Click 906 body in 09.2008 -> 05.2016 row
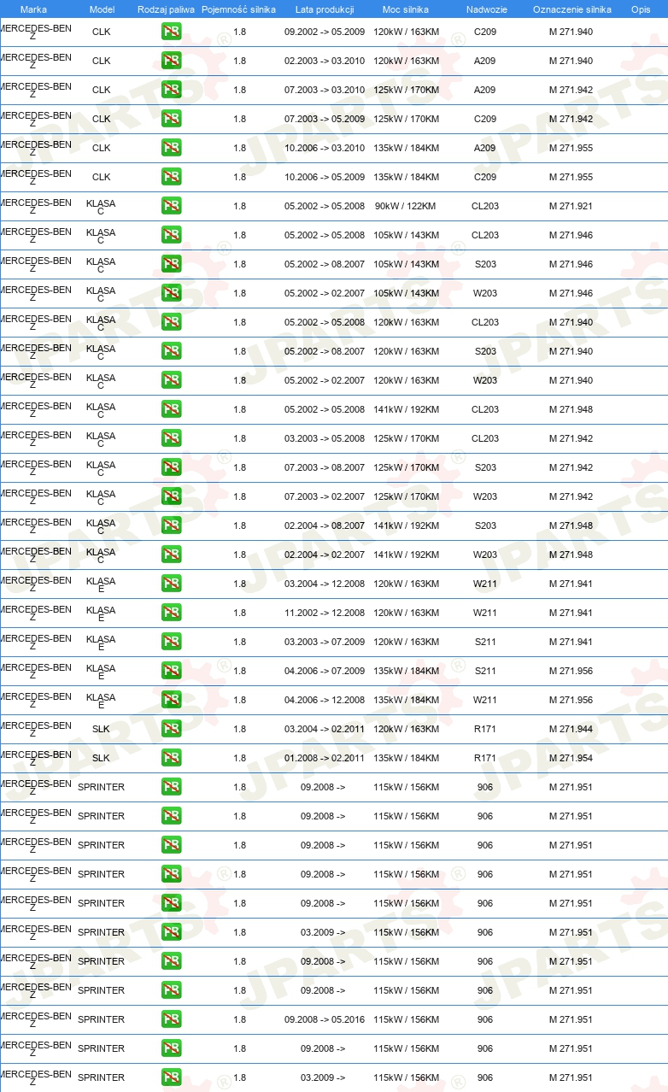The image size is (668, 1092). (x=485, y=1019)
